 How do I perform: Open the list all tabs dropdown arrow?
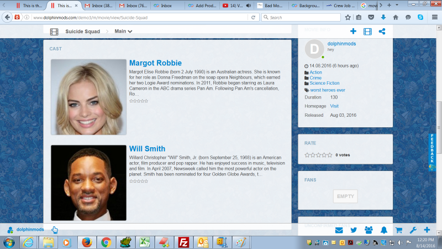point(397,5)
